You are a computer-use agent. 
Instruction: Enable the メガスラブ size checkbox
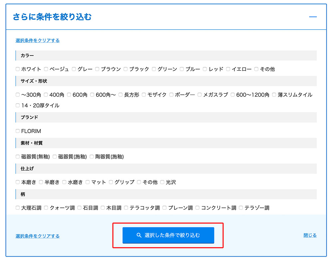click(199, 95)
